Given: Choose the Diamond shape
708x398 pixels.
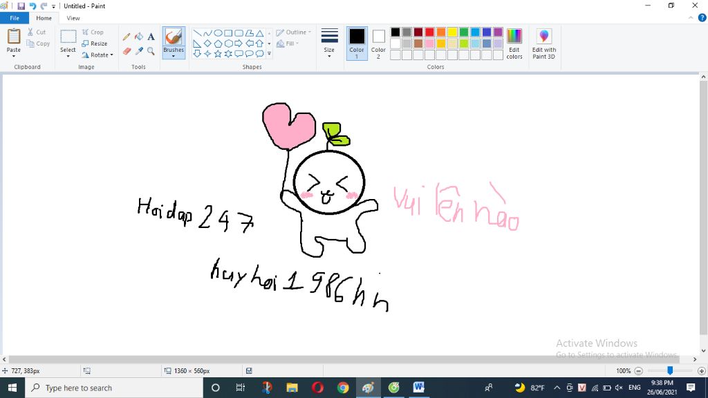Looking at the screenshot, I should click(207, 44).
